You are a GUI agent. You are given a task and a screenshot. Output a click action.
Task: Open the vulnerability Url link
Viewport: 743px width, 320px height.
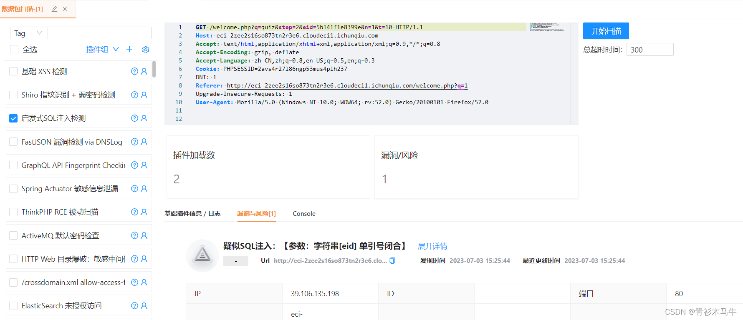click(330, 261)
